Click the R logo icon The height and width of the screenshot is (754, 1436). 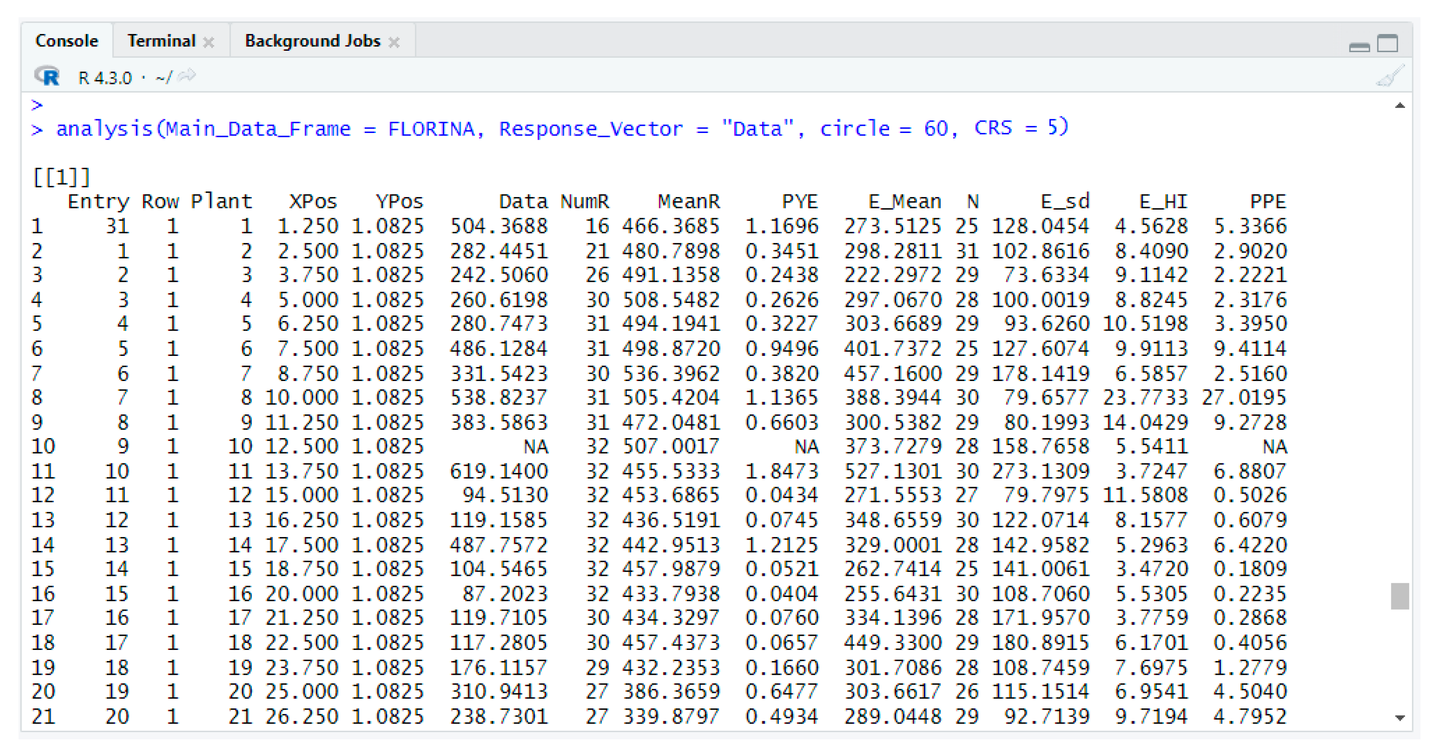[47, 76]
